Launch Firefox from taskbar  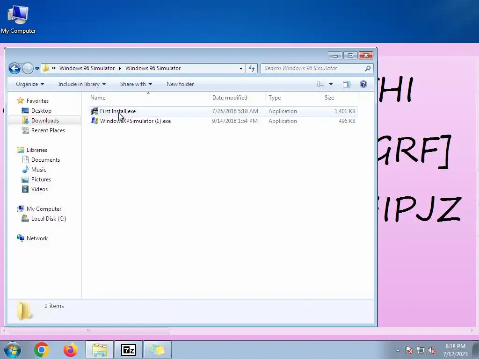click(x=71, y=350)
